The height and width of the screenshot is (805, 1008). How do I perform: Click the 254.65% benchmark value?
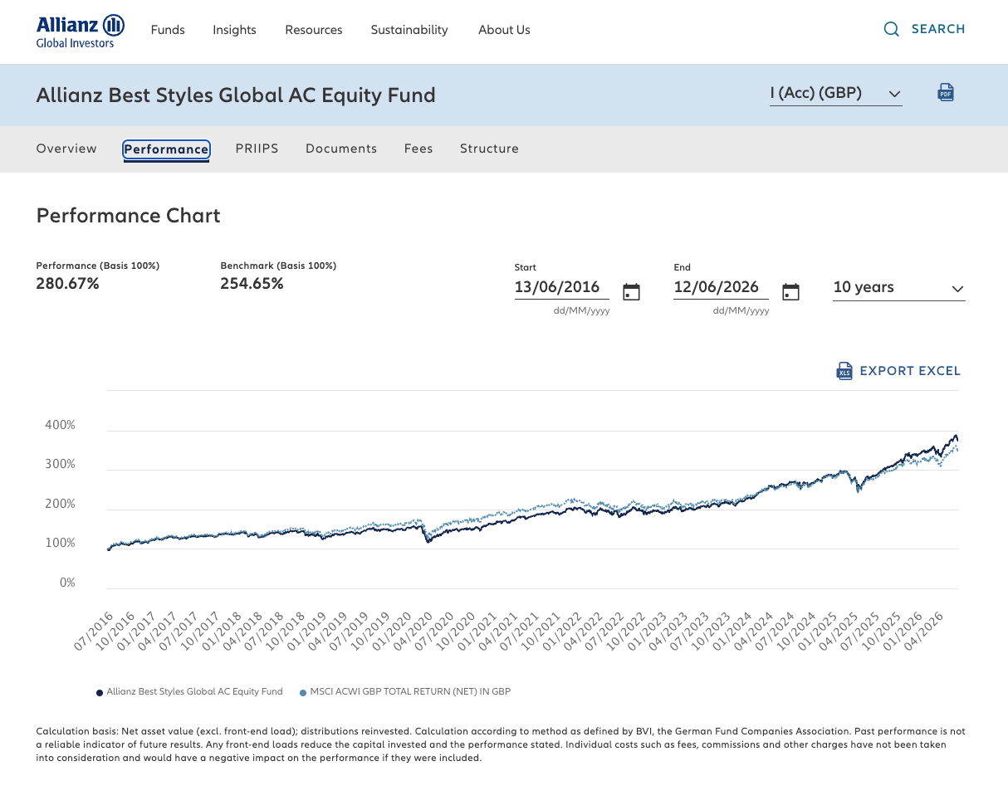(252, 284)
